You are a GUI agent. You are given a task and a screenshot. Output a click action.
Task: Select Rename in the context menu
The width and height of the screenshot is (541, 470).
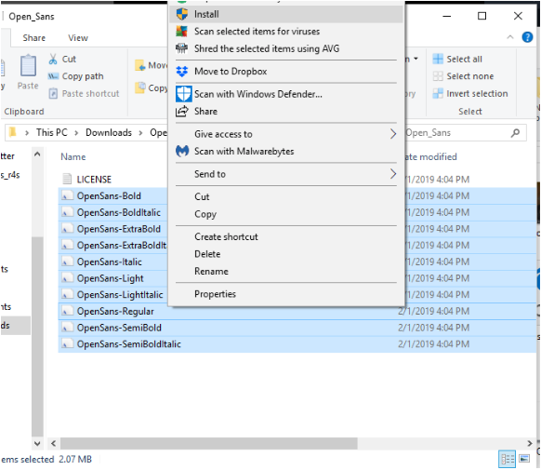coord(286,272)
